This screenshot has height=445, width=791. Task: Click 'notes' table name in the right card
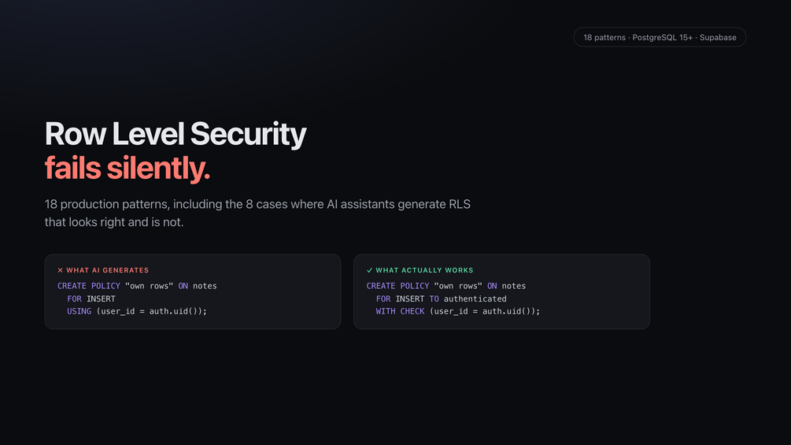513,286
